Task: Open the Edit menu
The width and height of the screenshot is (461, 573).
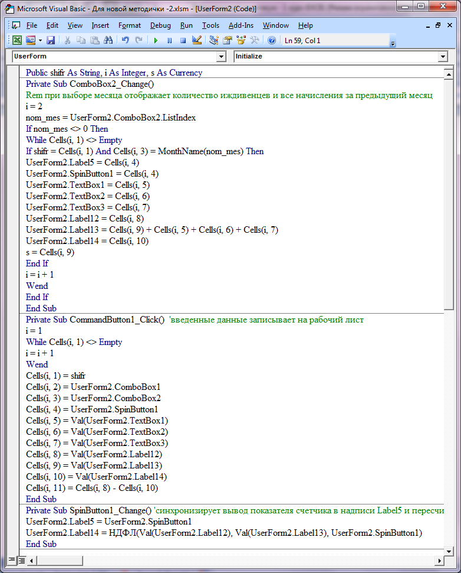Action: [52, 25]
